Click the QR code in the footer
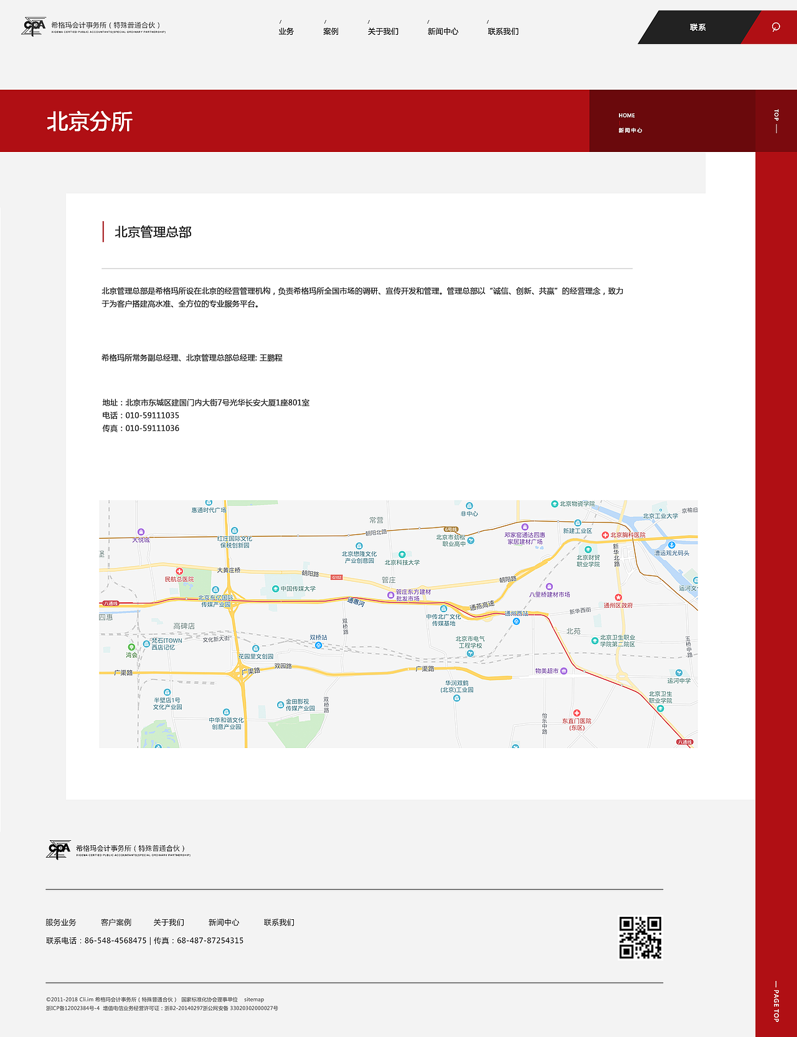This screenshot has height=1037, width=797. click(x=640, y=937)
